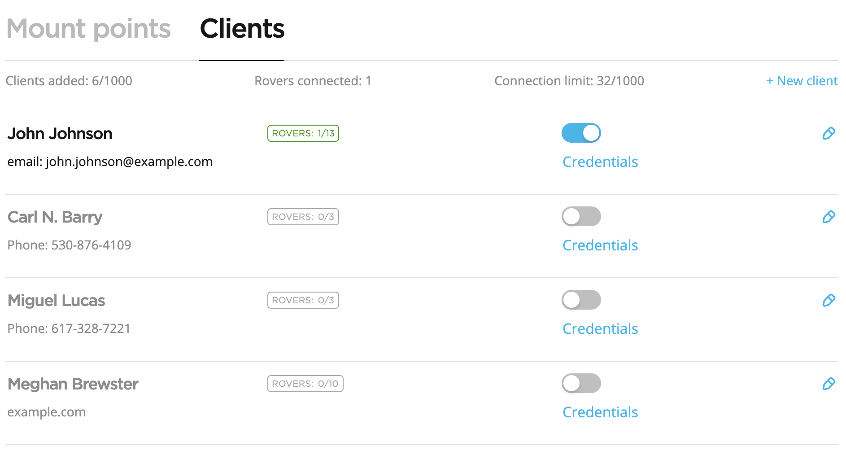Screen dimensions: 846x455
Task: Click the ROVERS: 1/13 badge for John Johnson
Action: tap(303, 133)
